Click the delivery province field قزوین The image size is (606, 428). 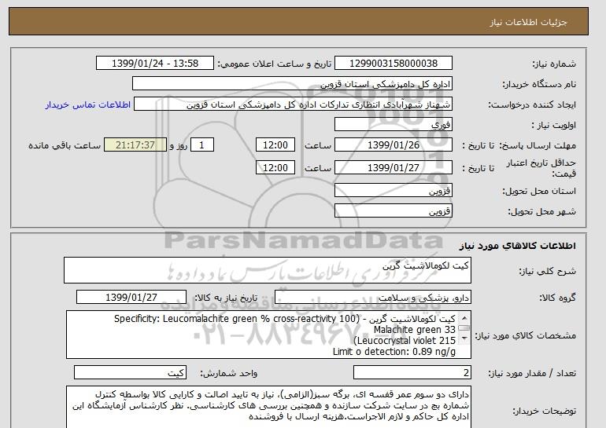[393, 191]
